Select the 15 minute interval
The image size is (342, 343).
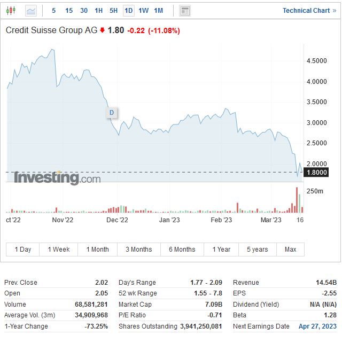[69, 11]
